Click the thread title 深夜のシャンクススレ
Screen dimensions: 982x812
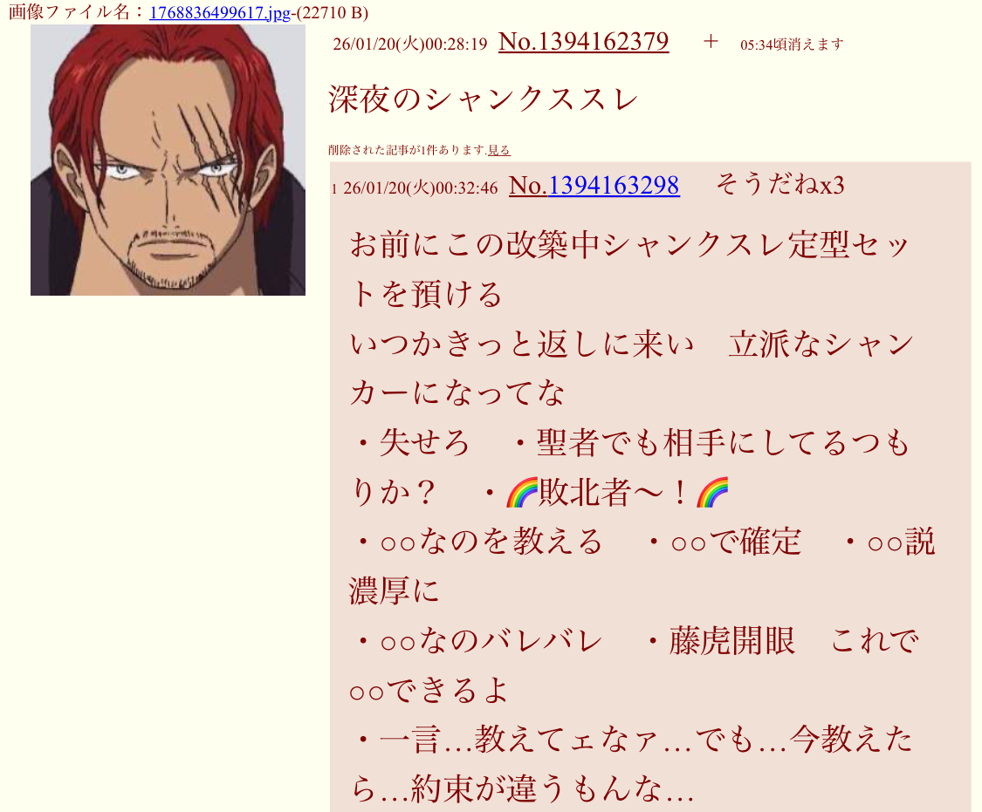[x=484, y=99]
